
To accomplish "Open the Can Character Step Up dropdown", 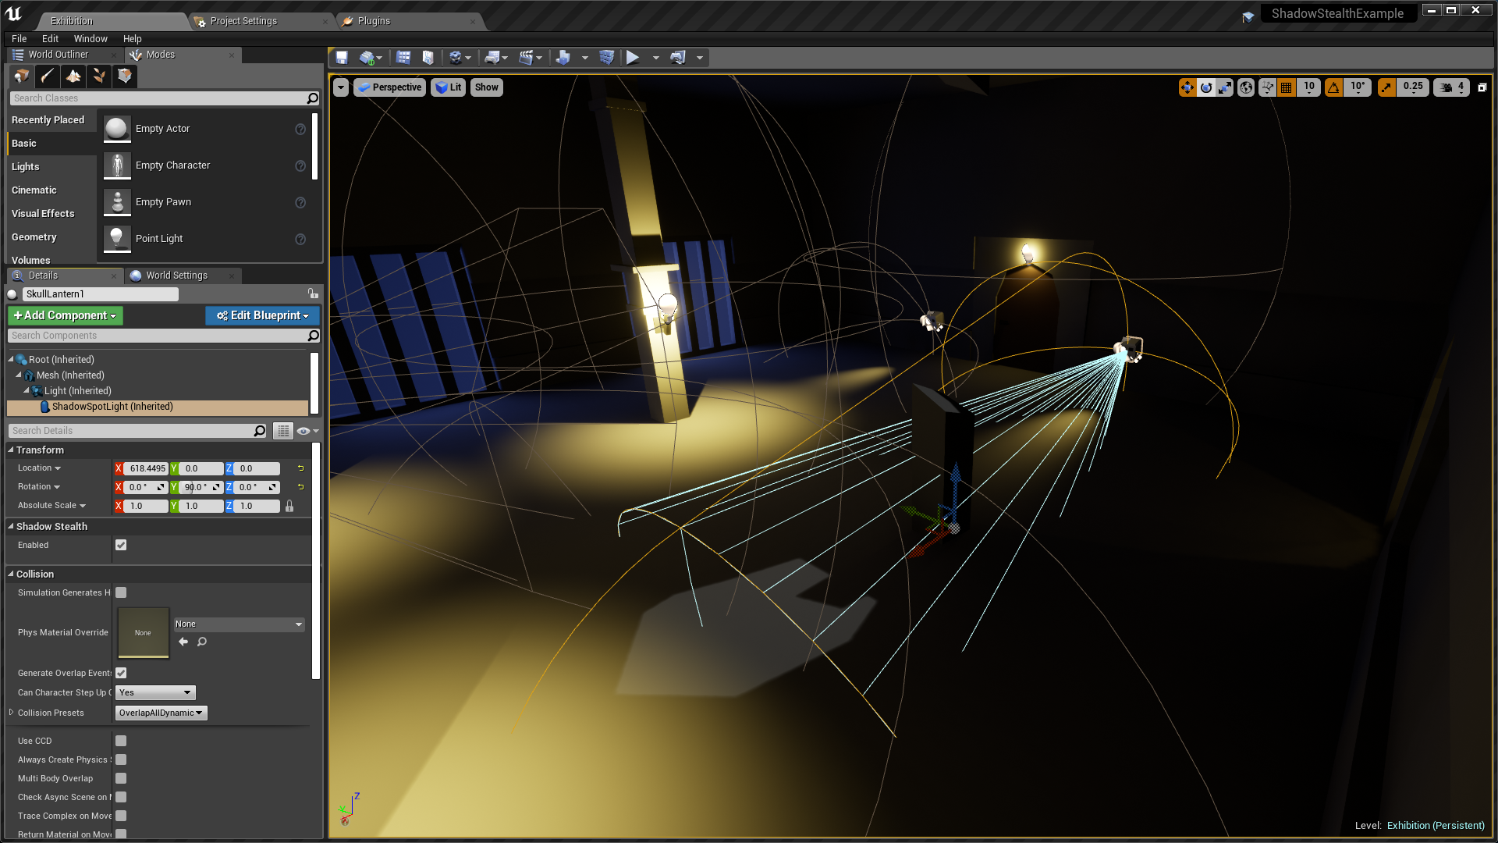I will pos(155,693).
